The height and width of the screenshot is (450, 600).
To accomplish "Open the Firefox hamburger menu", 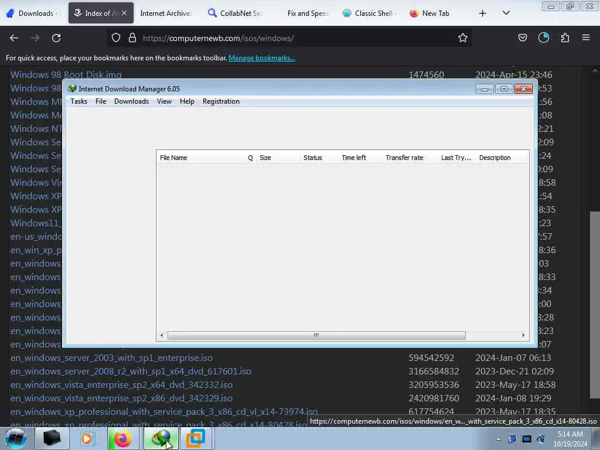I will pyautogui.click(x=586, y=38).
